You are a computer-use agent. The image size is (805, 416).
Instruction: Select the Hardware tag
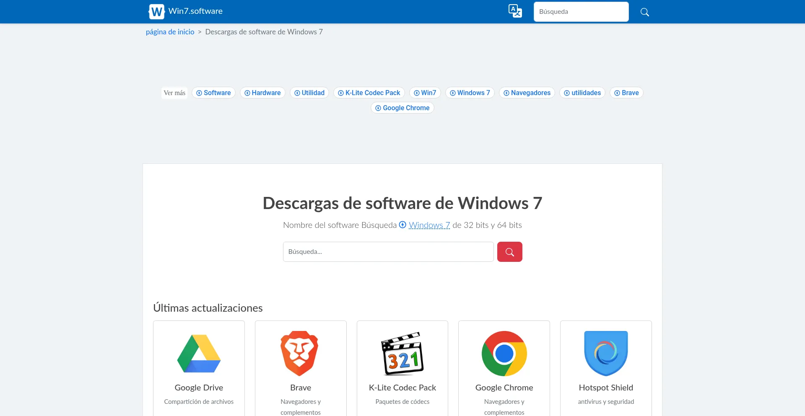click(x=262, y=93)
